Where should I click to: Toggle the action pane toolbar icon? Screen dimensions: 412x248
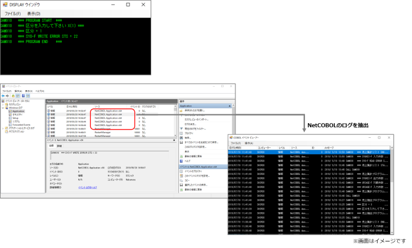(x=28, y=96)
